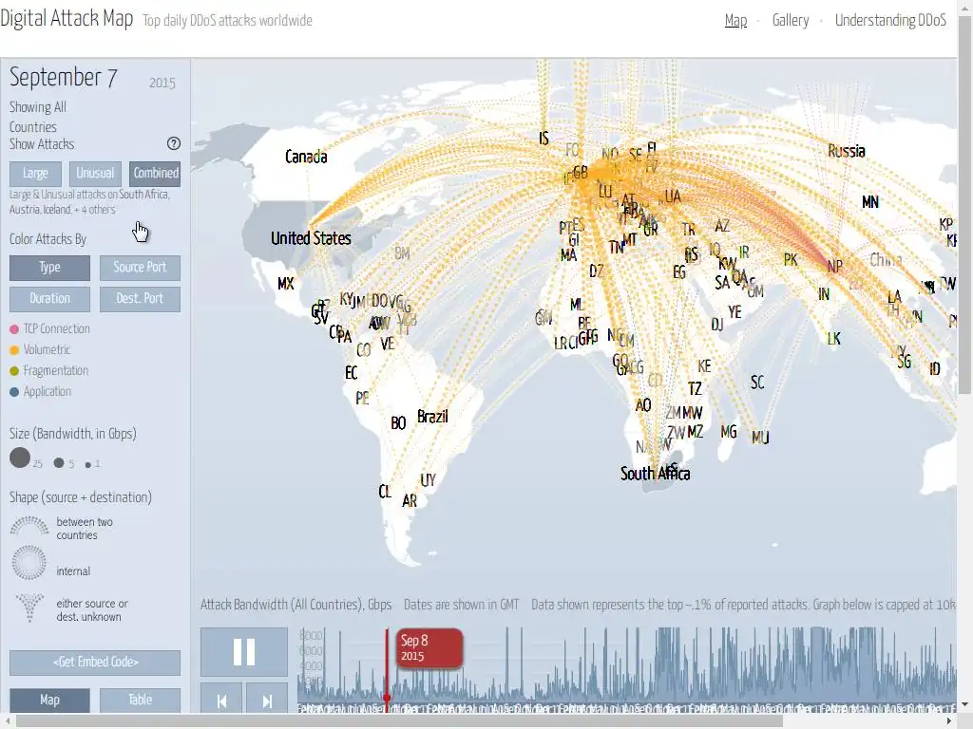Click the 'internal' circular shape icon

(x=29, y=562)
